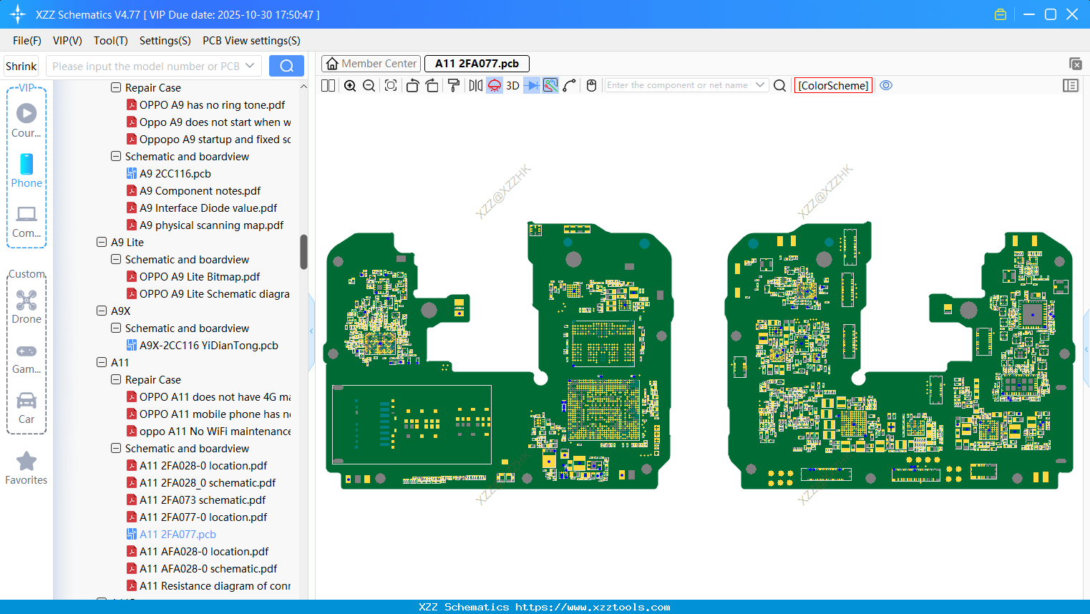
Task: Open the PCB View settings(S) menu
Action: click(x=251, y=41)
